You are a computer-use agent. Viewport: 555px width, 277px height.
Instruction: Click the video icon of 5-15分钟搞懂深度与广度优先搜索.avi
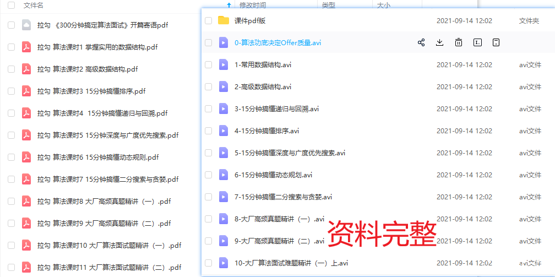click(x=224, y=153)
